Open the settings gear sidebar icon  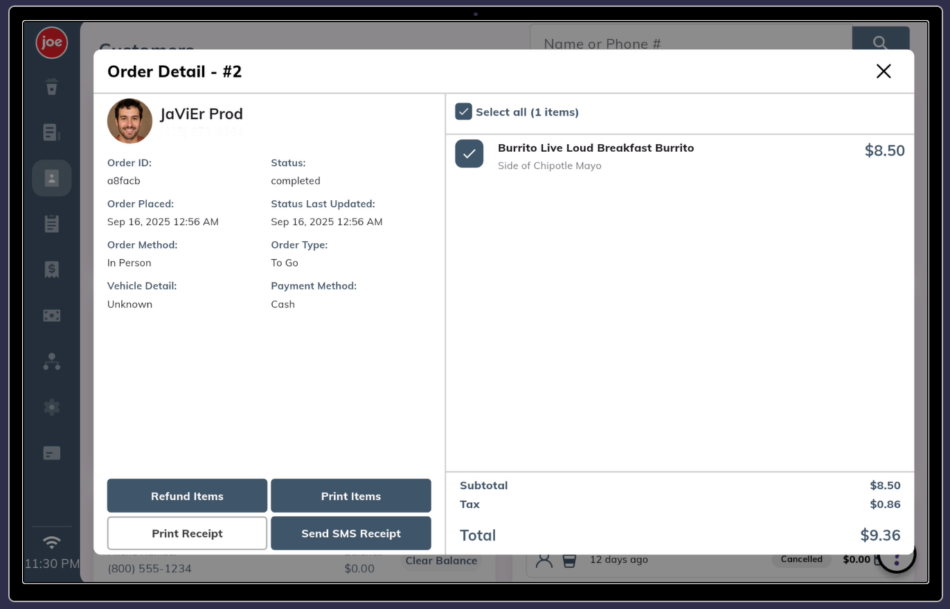(52, 407)
